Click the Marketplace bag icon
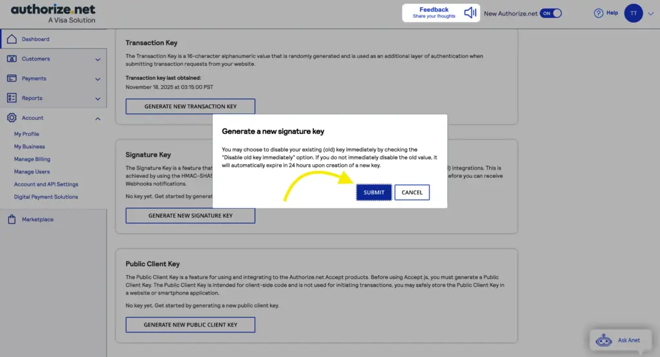The height and width of the screenshot is (357, 660). (x=12, y=219)
